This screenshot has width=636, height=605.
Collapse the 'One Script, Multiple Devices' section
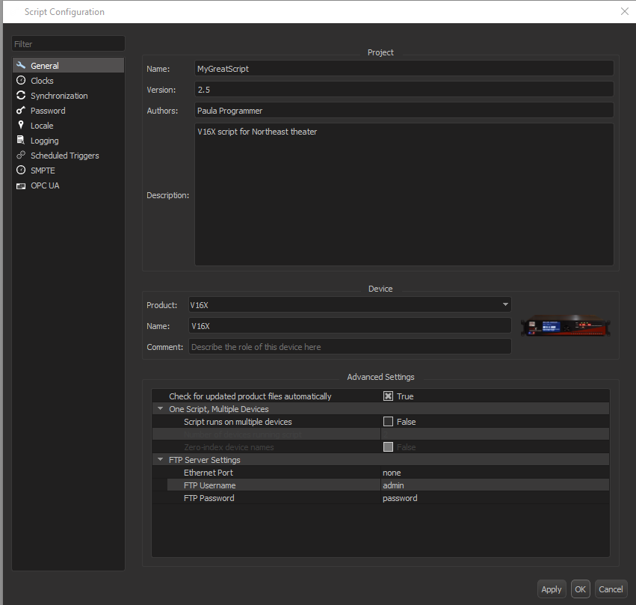point(160,409)
